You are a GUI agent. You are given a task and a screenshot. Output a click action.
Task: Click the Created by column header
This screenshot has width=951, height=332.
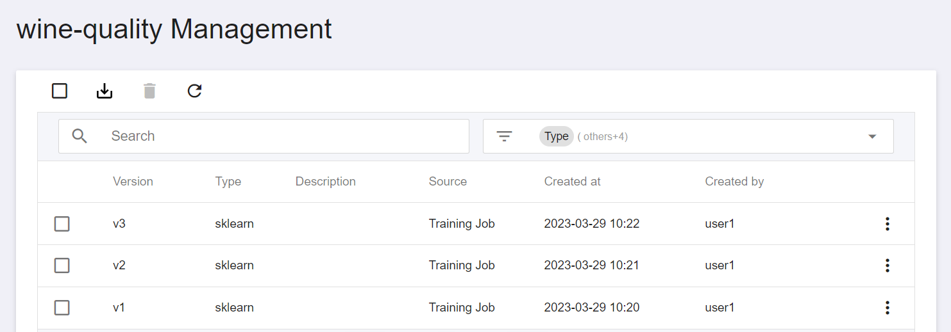734,182
